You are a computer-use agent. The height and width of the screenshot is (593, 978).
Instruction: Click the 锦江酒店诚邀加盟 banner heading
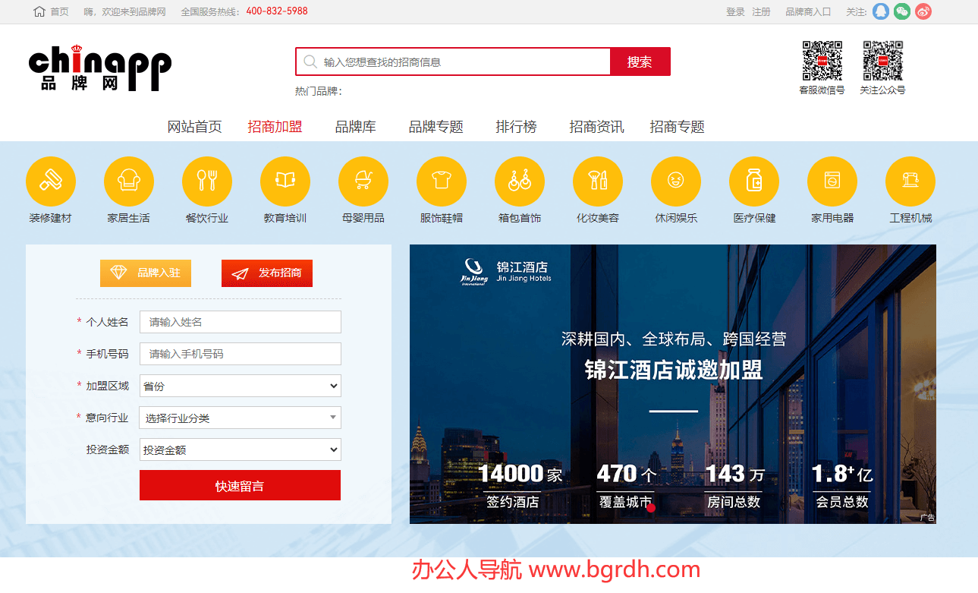(x=674, y=371)
